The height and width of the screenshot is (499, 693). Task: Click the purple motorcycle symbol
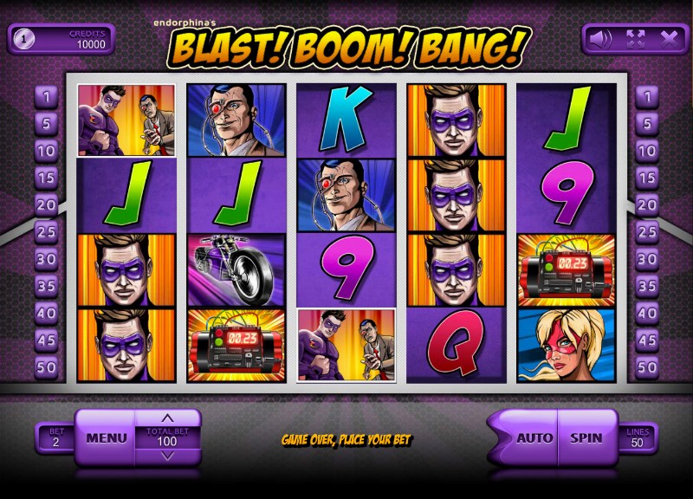pos(236,270)
